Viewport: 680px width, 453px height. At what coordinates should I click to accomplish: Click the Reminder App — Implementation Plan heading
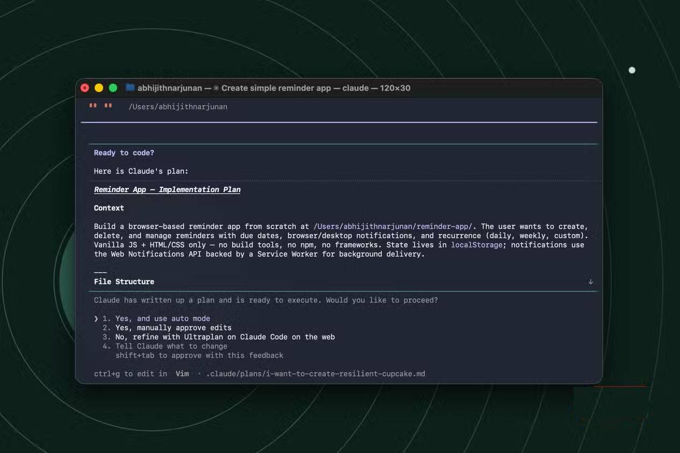(167, 189)
